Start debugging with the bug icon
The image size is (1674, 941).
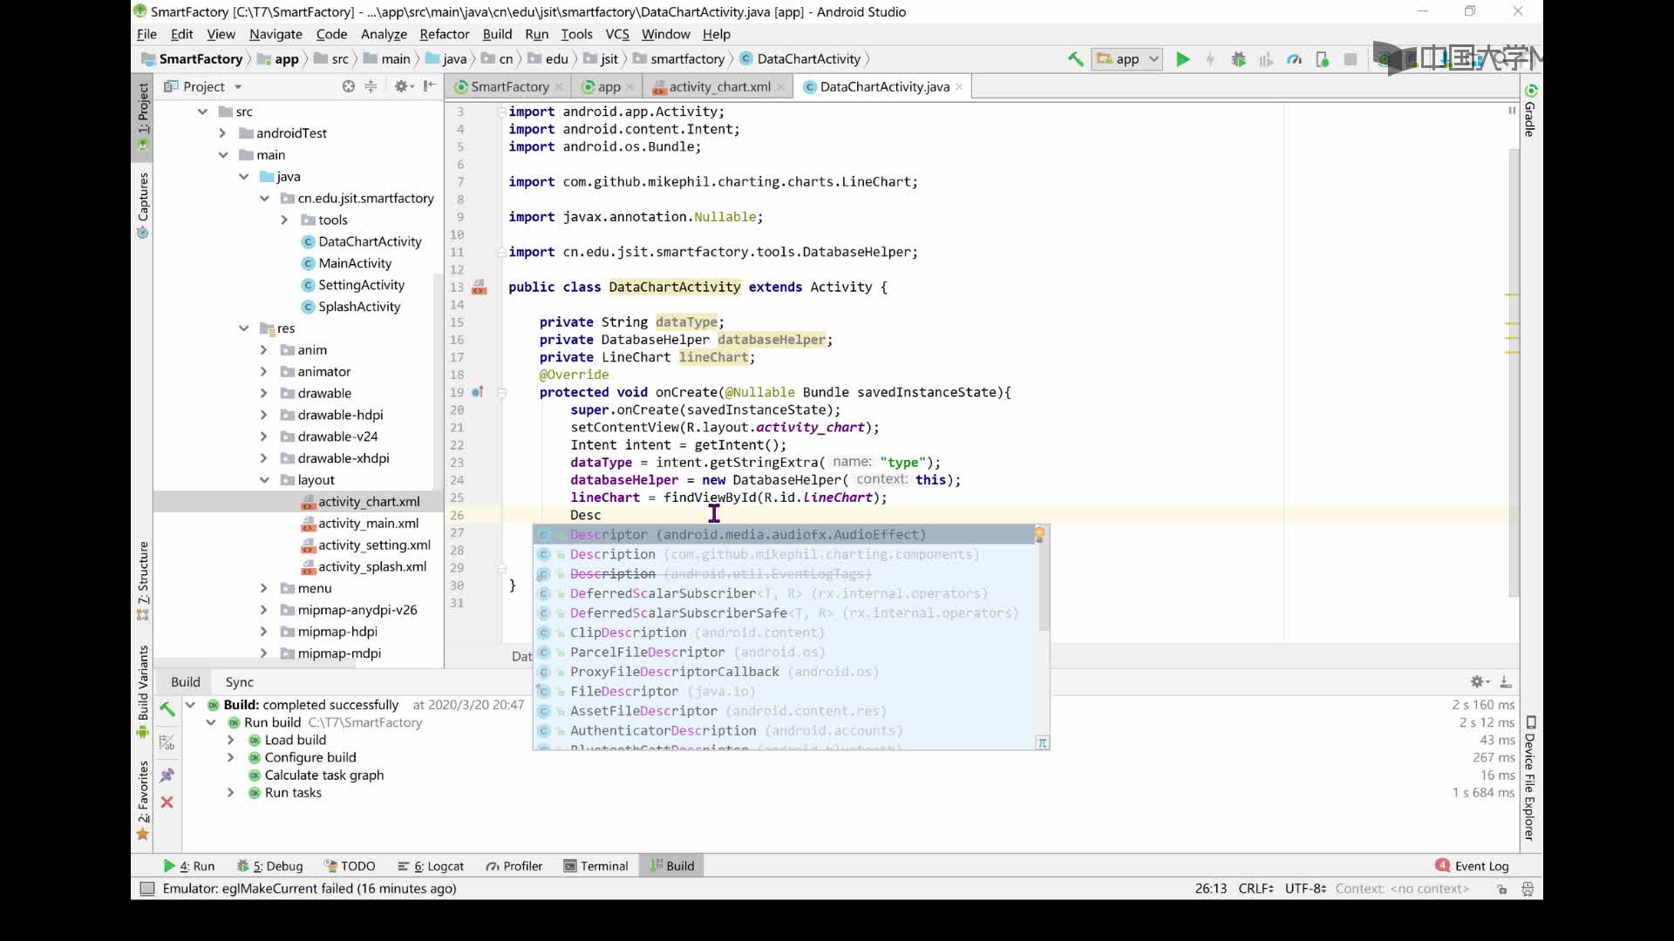(1238, 59)
